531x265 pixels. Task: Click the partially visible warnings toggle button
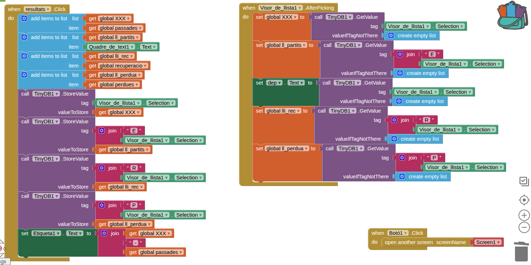coord(4,261)
